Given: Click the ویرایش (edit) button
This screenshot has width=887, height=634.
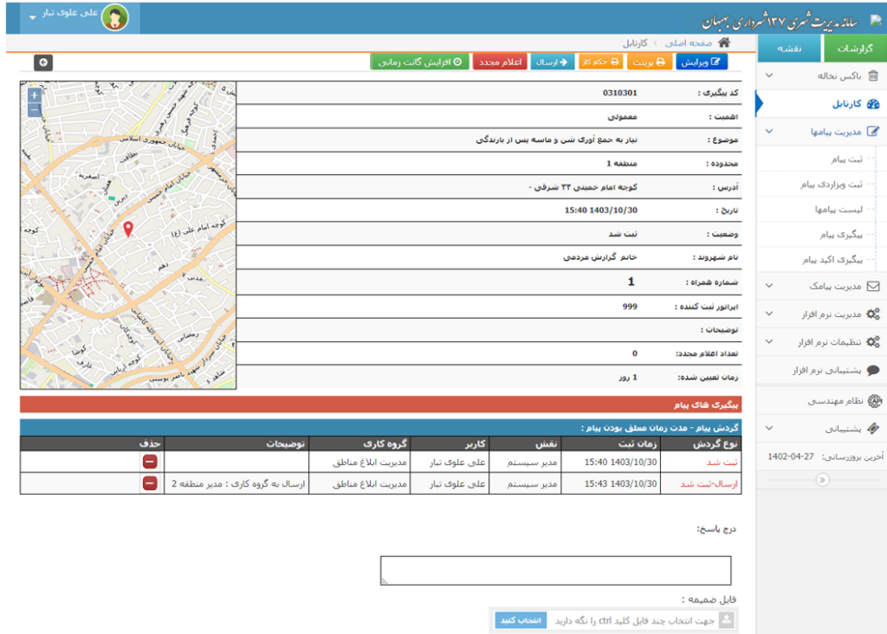Looking at the screenshot, I should coord(702,62).
